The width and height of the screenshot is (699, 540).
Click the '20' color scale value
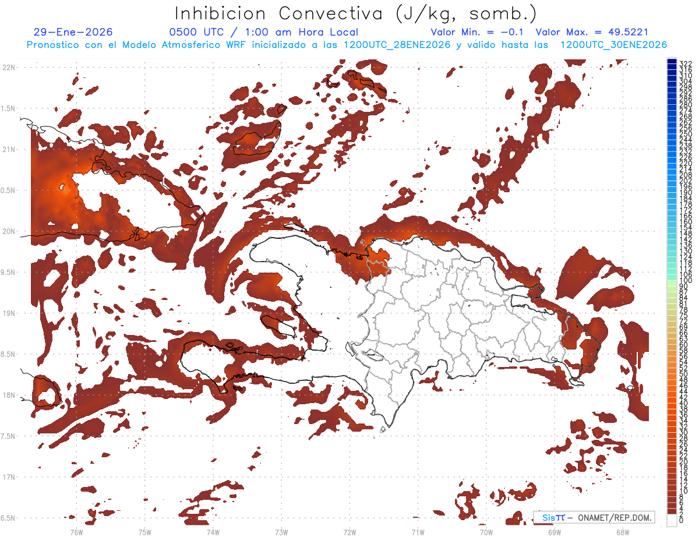[x=684, y=462]
